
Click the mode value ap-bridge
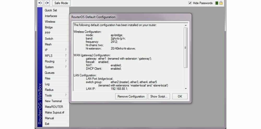coord(117,35)
